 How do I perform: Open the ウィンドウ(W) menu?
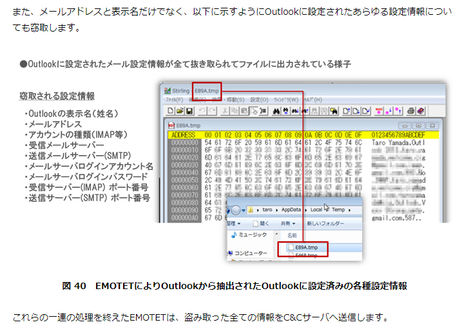pos(283,100)
